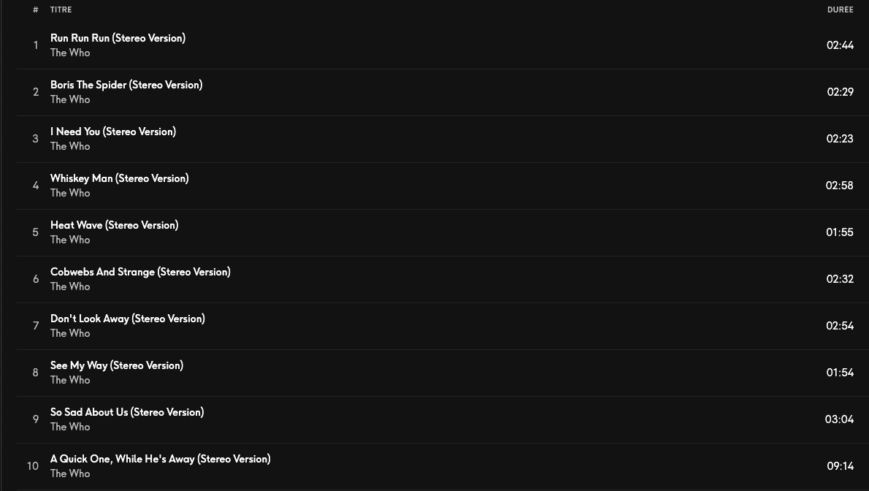
Task: Select So Sad About Us (Stereo Version)
Action: point(127,412)
